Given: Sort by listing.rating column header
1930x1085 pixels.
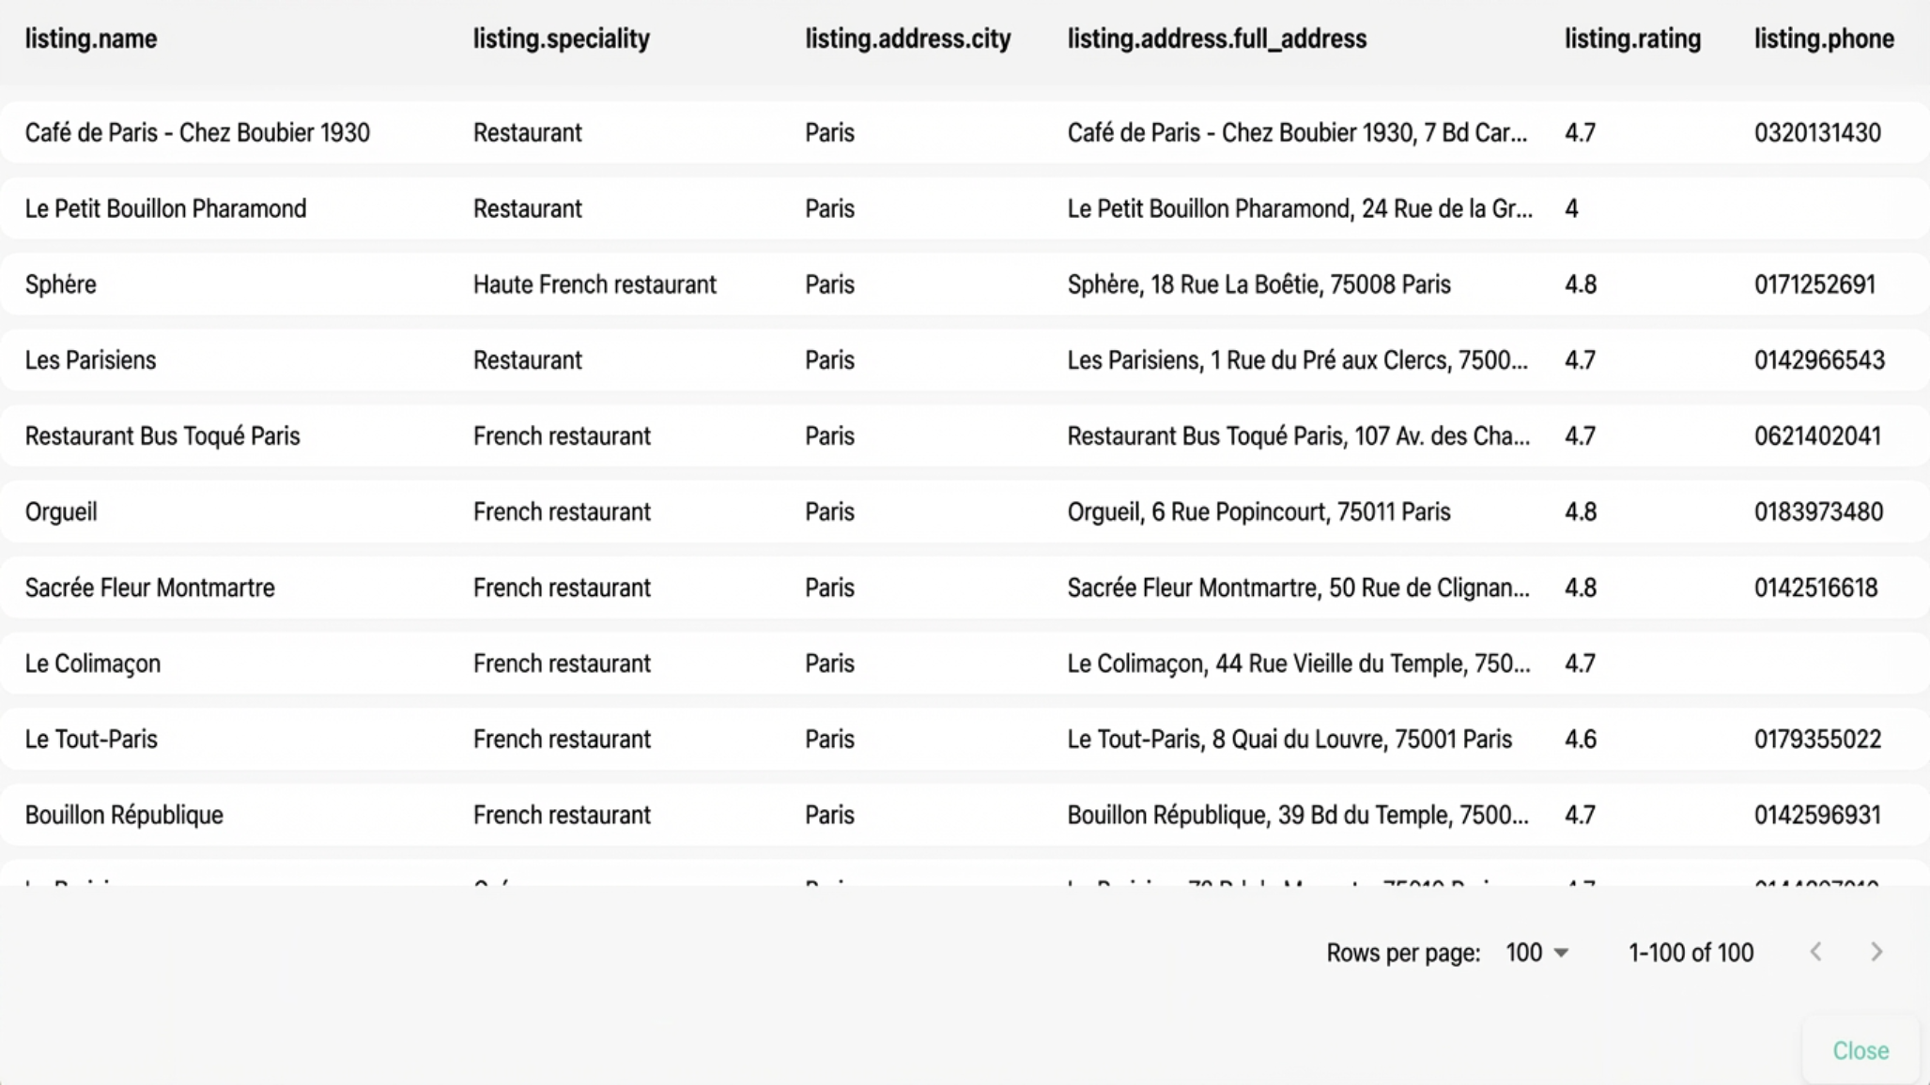Looking at the screenshot, I should 1632,38.
